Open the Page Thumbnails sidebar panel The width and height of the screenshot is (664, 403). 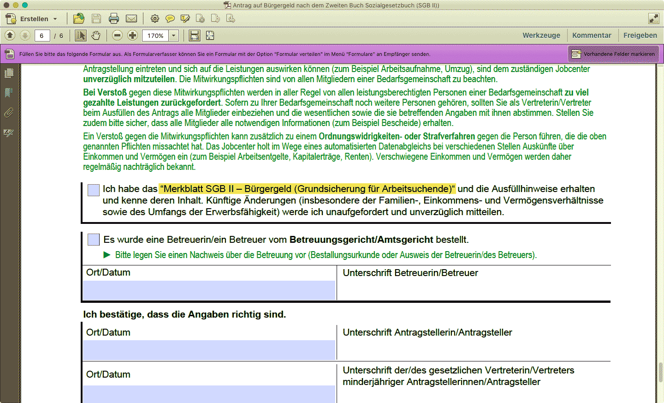point(8,73)
